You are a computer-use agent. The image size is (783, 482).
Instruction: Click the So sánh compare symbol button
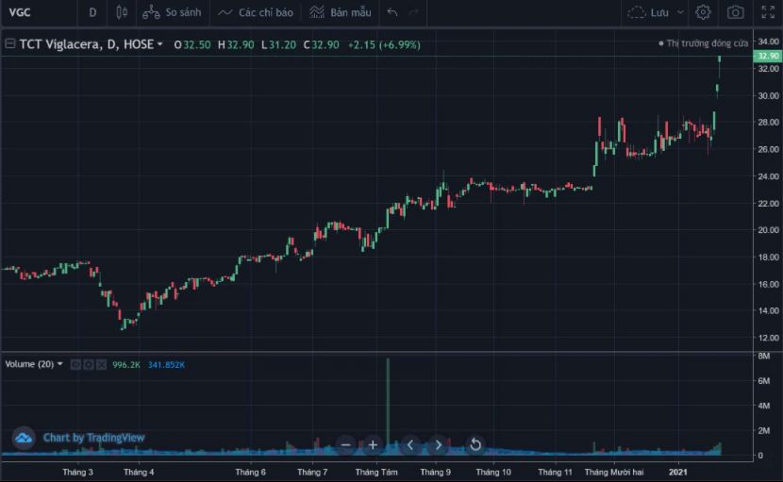pyautogui.click(x=172, y=12)
